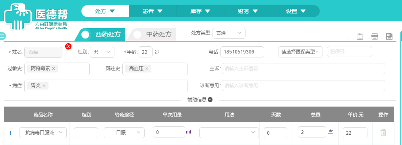Click the 医保号 input field
Image resolution: width=402 pixels, height=145 pixels.
(350, 52)
